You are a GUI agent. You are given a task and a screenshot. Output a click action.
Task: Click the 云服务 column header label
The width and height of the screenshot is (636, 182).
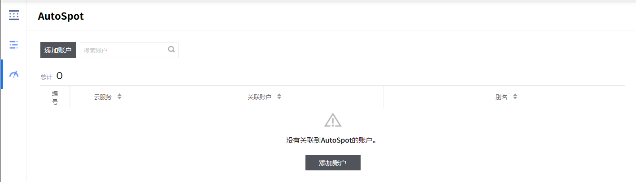coord(103,97)
